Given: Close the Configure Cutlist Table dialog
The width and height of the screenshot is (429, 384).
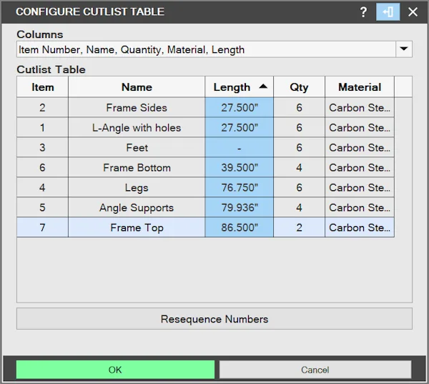Looking at the screenshot, I should (413, 12).
